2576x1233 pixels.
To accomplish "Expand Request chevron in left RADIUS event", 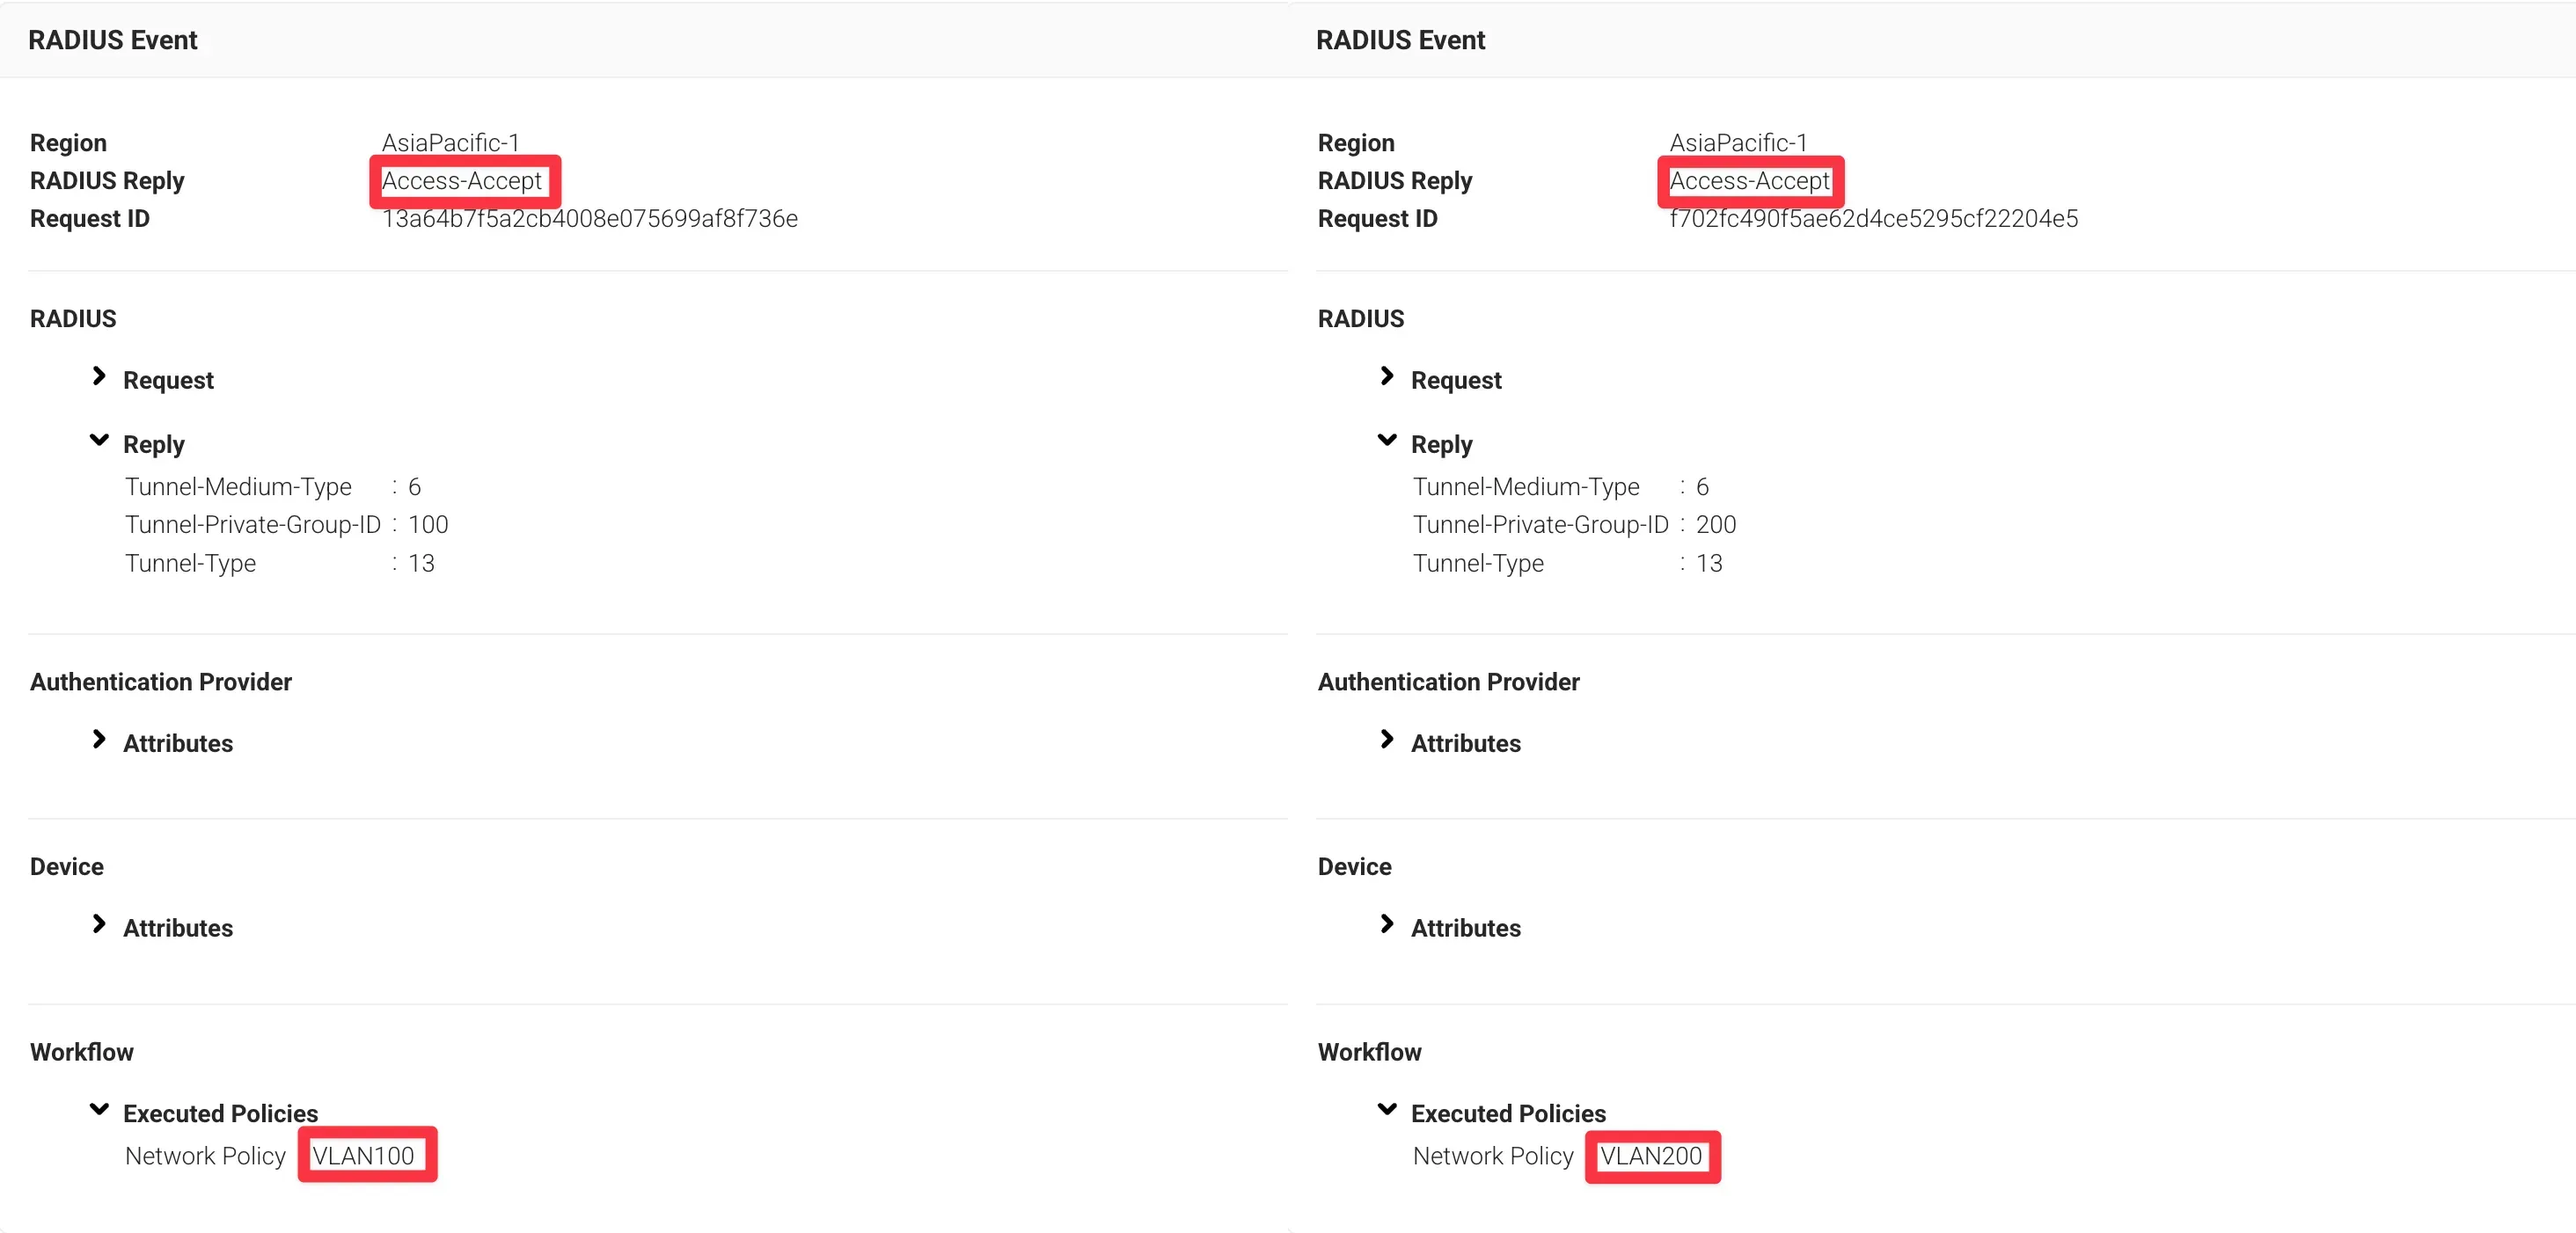I will click(99, 377).
